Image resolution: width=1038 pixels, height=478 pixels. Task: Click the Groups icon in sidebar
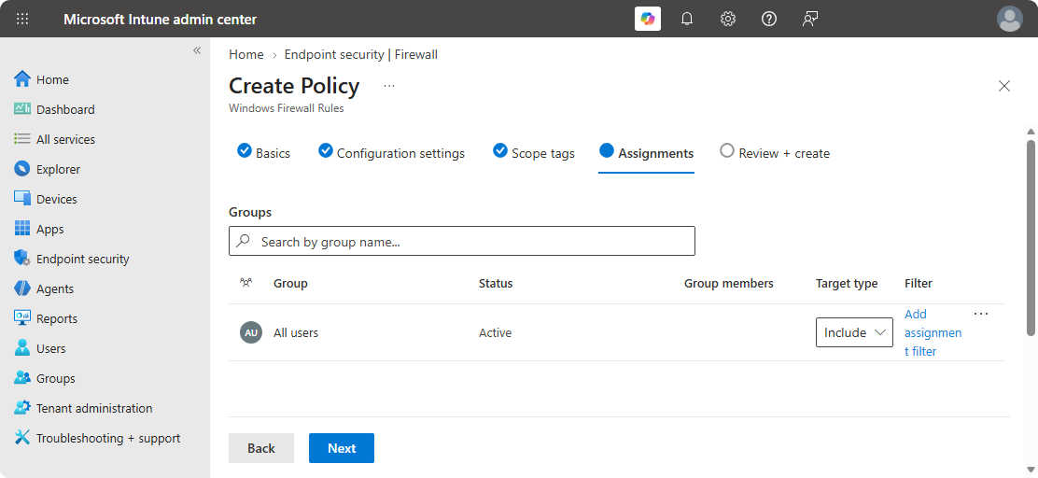coord(22,378)
